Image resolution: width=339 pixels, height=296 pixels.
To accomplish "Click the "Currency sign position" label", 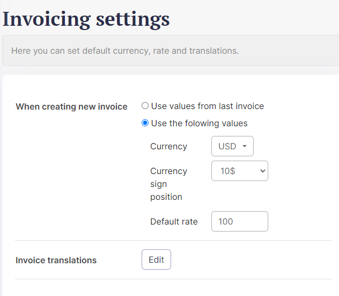I will click(x=168, y=184).
